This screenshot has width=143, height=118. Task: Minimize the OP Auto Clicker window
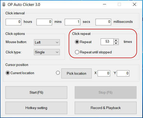point(104,4)
